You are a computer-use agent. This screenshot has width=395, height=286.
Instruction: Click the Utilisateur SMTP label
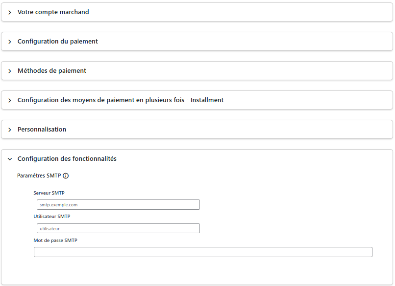(52, 217)
